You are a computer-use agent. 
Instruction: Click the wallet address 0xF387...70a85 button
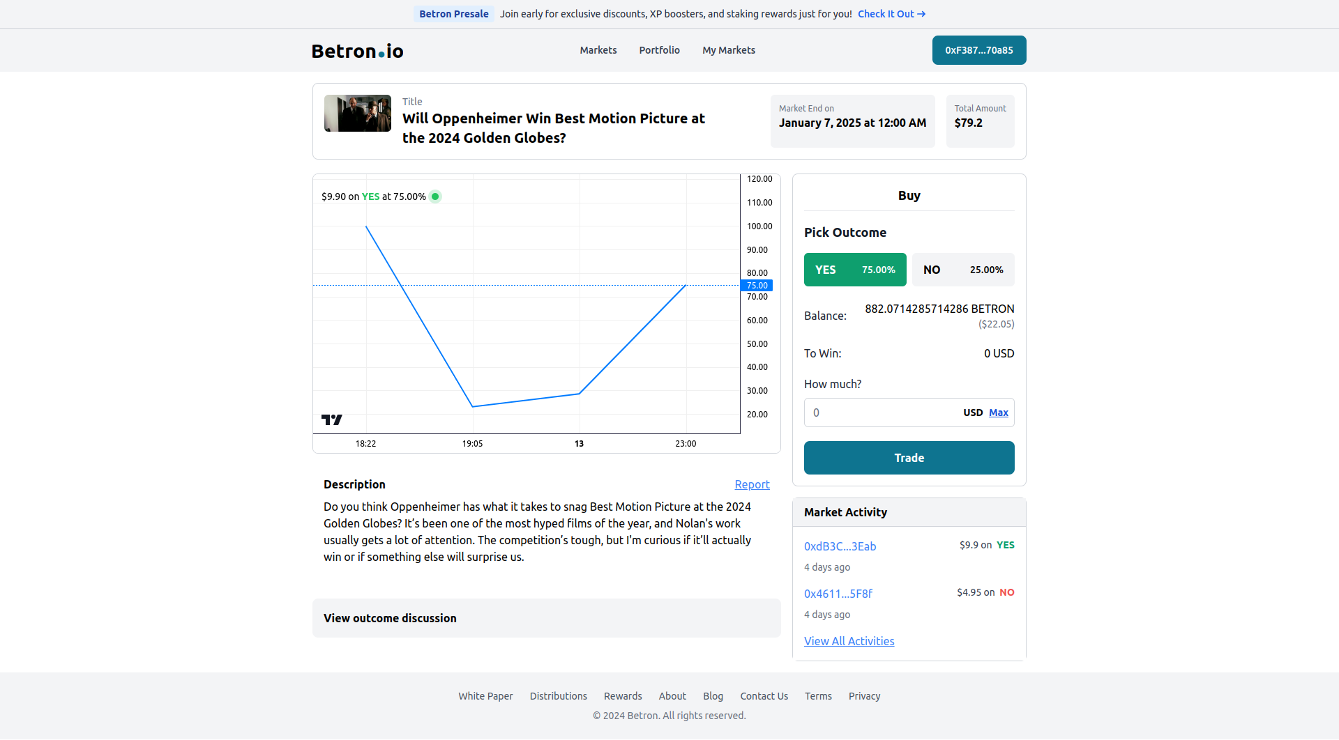pos(979,50)
